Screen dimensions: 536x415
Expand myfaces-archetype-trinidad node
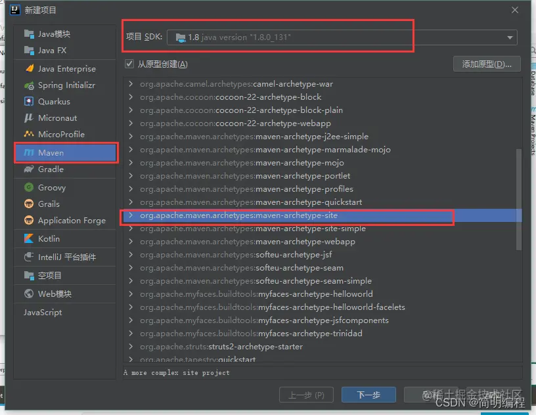(131, 334)
